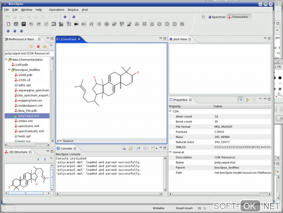This screenshot has height=213, width=283.
Task: Click the navigator vertical scroll down arrow
Action: point(52,141)
